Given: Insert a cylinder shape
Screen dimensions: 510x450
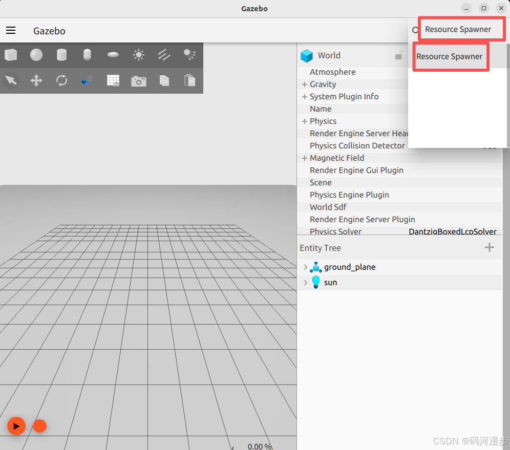Looking at the screenshot, I should pos(61,55).
